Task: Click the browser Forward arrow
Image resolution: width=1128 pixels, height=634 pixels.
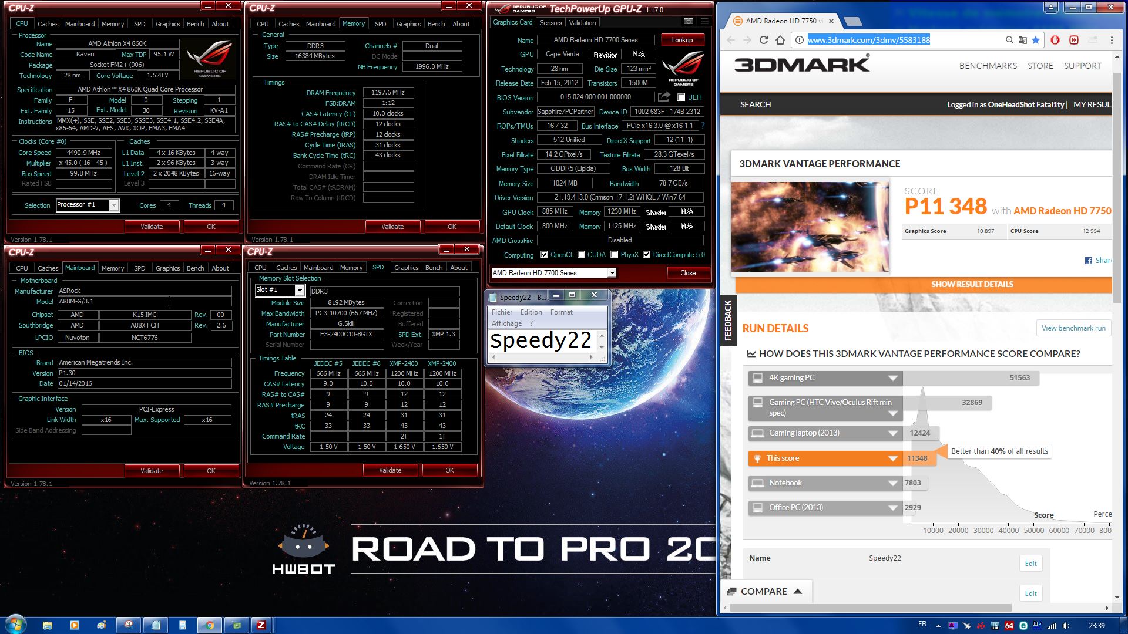Action: pyautogui.click(x=747, y=40)
